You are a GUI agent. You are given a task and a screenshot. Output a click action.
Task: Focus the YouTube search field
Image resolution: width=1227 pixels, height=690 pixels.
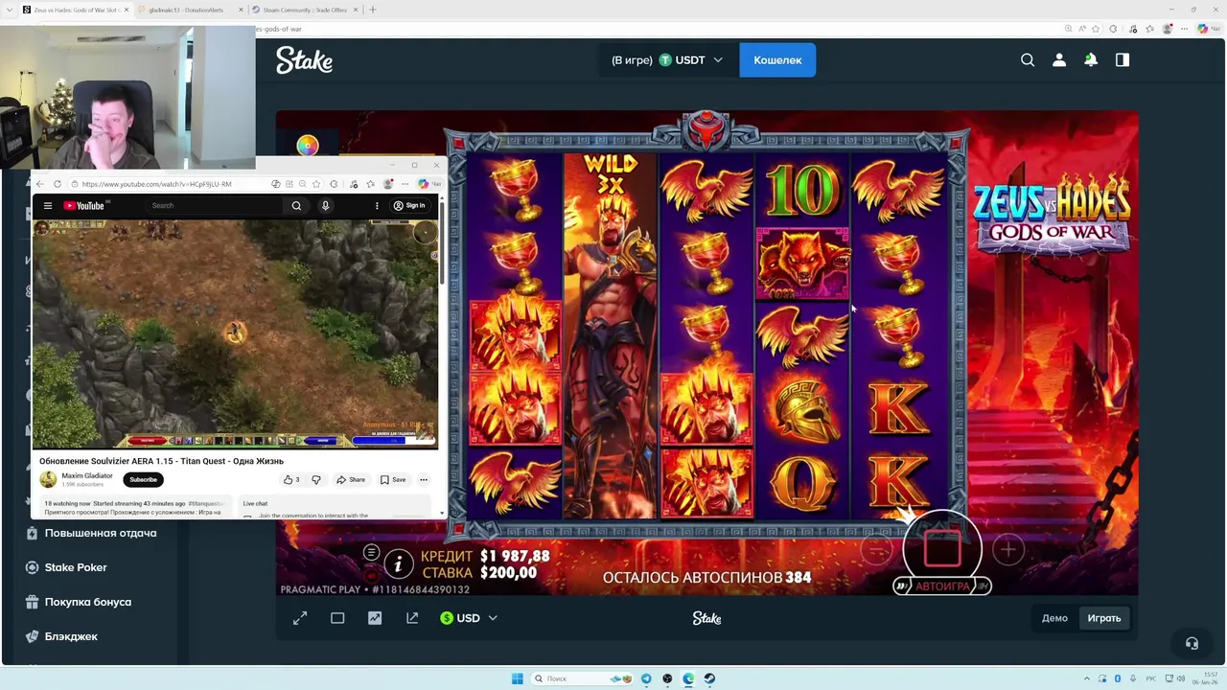216,205
